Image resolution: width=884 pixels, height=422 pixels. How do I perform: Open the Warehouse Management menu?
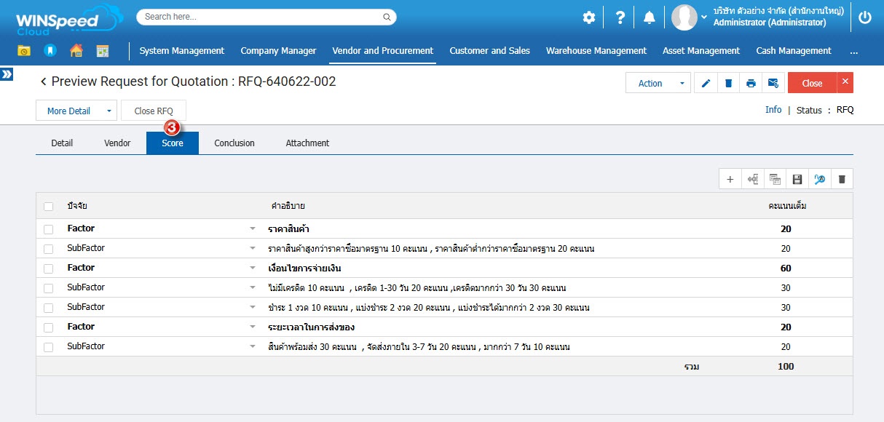point(596,51)
